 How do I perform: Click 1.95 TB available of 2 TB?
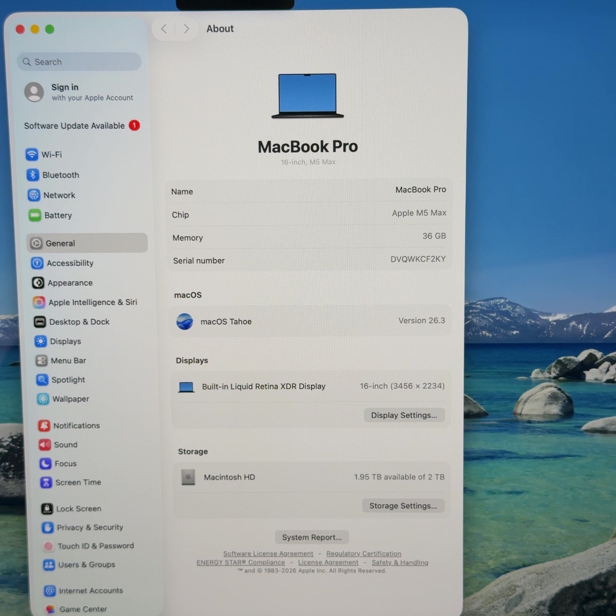[x=399, y=477]
